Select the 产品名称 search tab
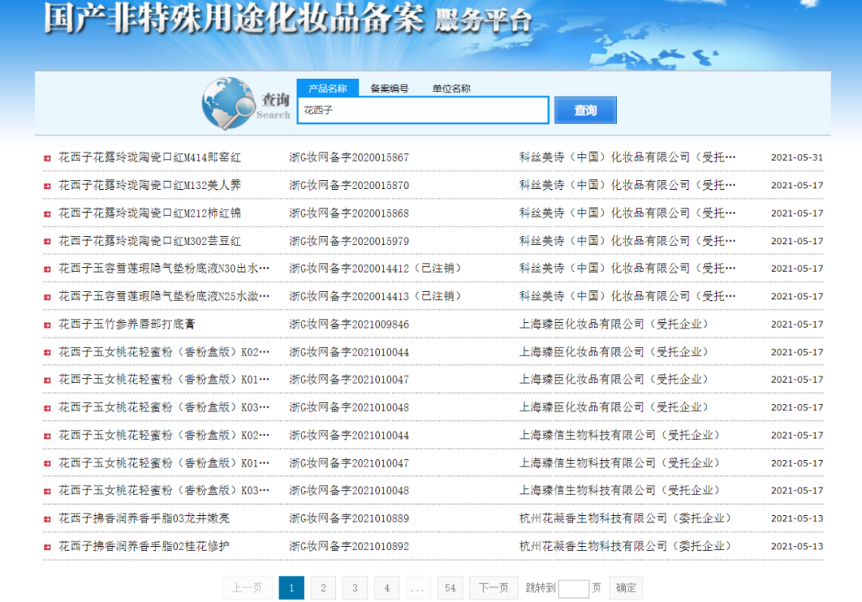Image resolution: width=862 pixels, height=602 pixels. tap(327, 89)
